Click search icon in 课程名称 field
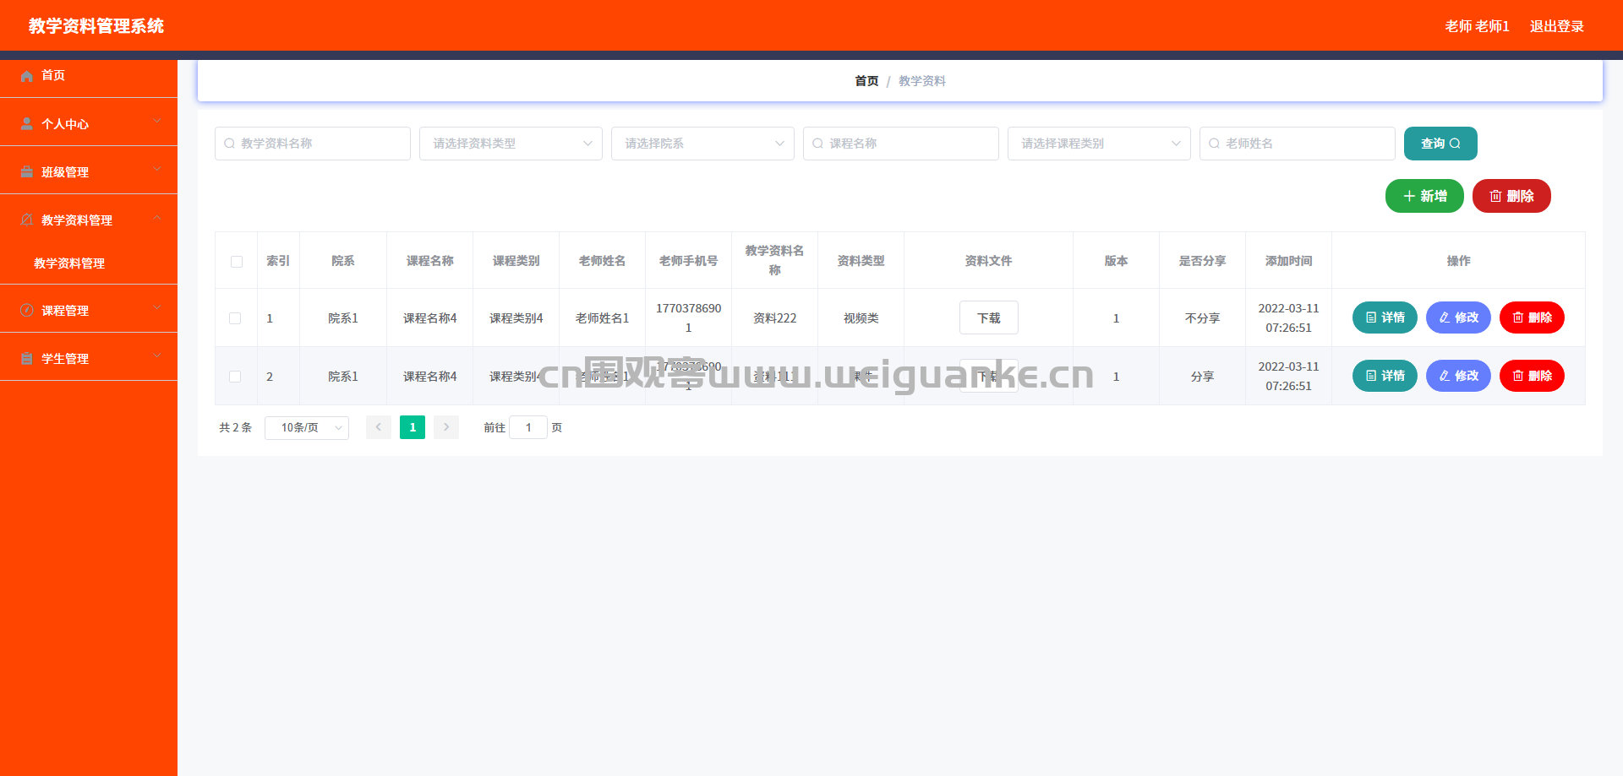 pyautogui.click(x=817, y=144)
